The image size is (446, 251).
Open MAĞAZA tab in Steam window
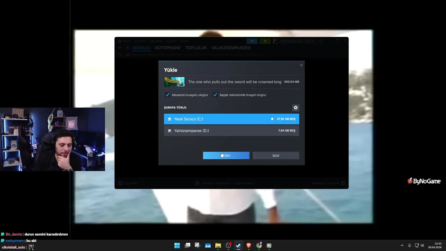point(141,48)
